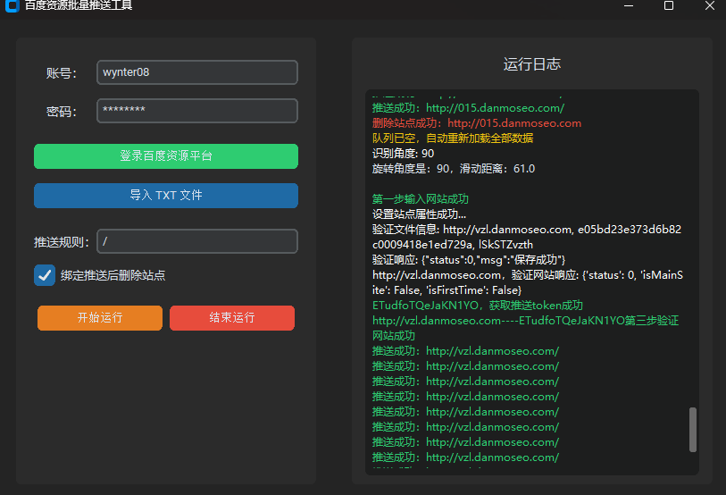Click log line containing 验证网站响应
Viewport: 726px width, 495px height.
[x=528, y=282]
